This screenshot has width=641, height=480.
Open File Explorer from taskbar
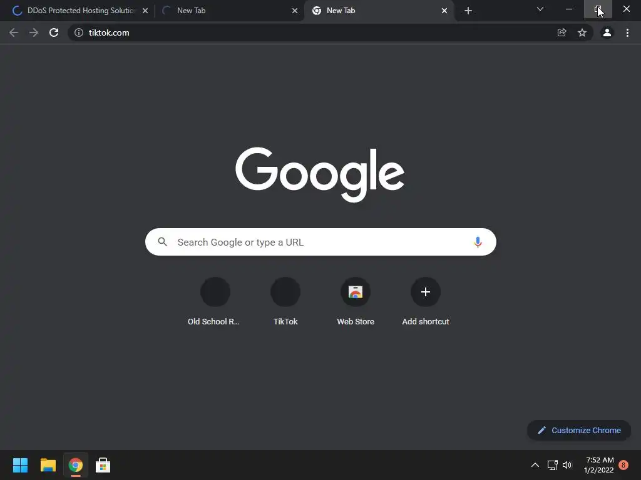pos(48,465)
